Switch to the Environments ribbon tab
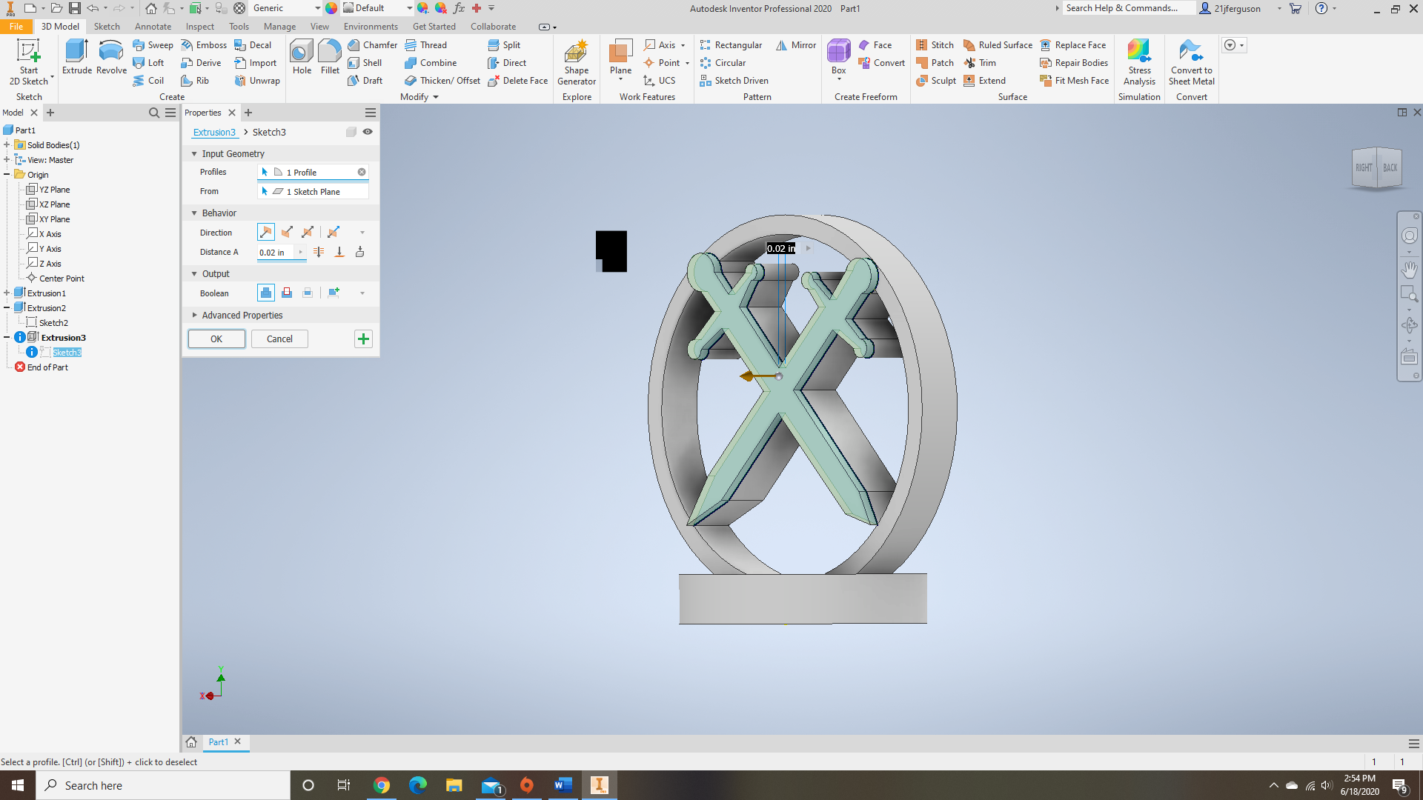The image size is (1423, 800). (371, 27)
